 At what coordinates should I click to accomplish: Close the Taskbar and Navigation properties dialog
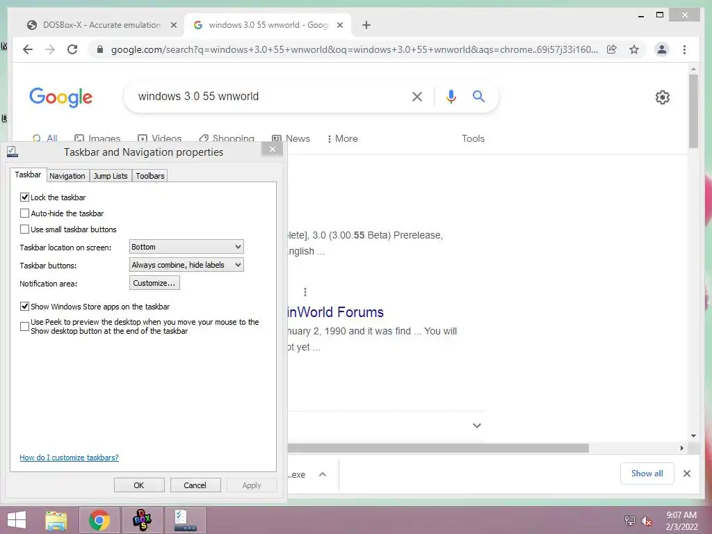tap(273, 149)
